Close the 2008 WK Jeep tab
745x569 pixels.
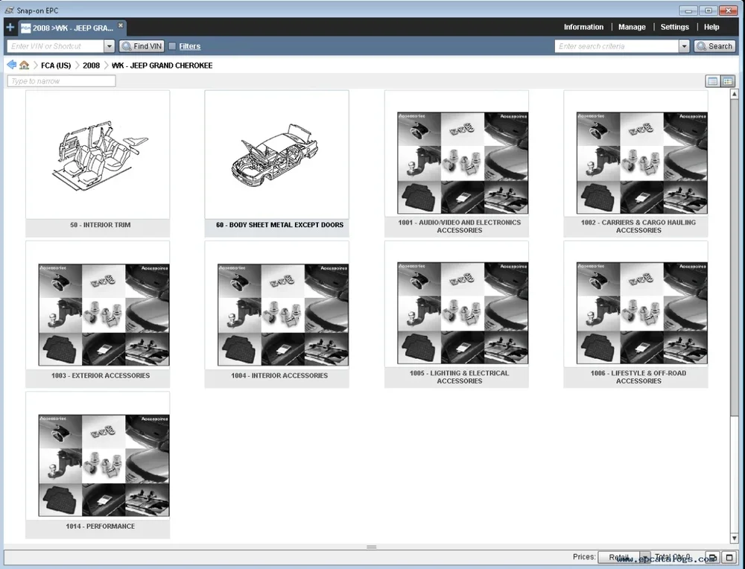(121, 25)
